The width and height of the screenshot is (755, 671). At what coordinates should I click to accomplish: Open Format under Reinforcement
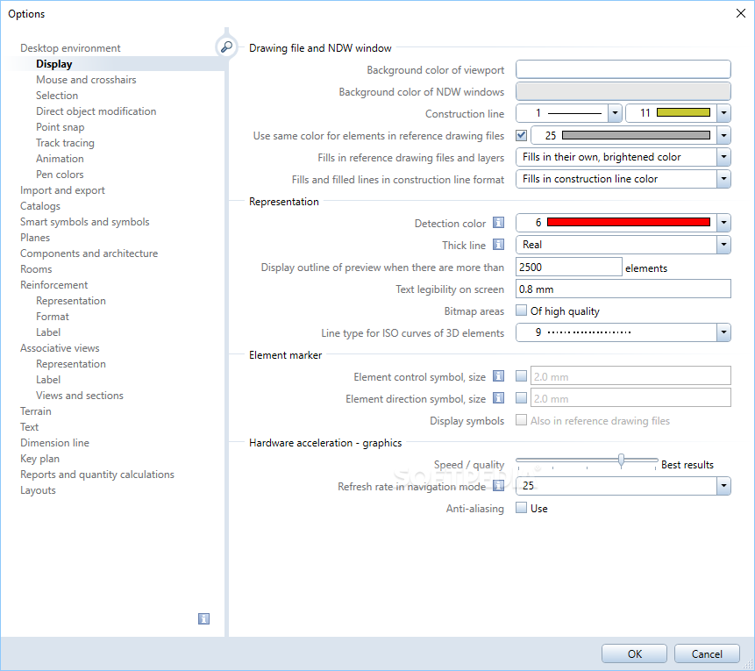point(53,317)
